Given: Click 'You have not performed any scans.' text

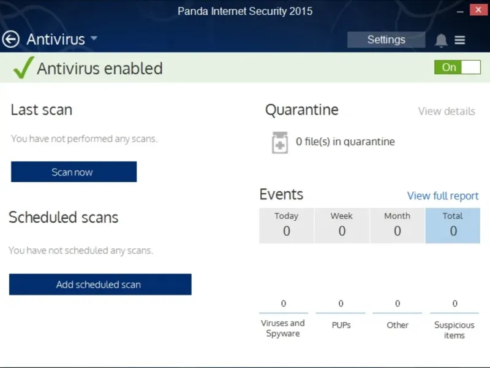Looking at the screenshot, I should (85, 139).
